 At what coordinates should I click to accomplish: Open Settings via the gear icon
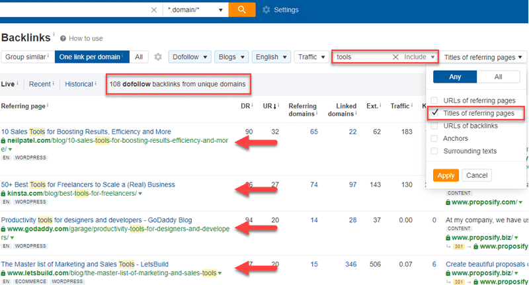tap(266, 10)
